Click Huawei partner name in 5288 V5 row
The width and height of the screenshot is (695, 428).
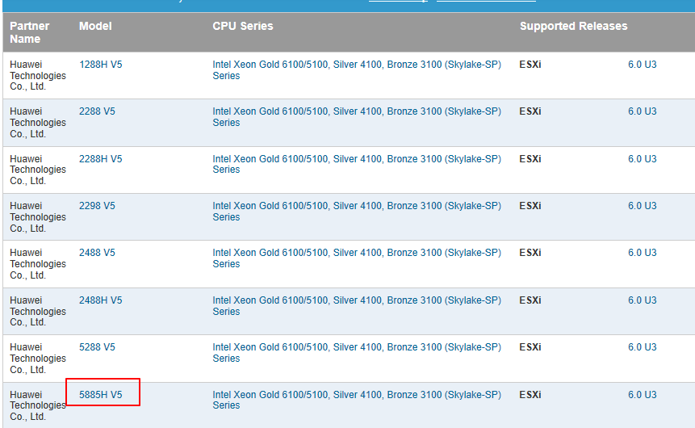click(38, 359)
